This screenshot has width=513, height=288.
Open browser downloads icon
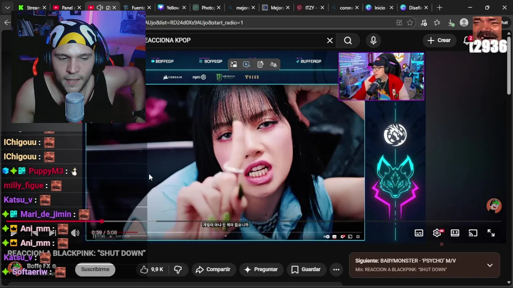point(451,23)
